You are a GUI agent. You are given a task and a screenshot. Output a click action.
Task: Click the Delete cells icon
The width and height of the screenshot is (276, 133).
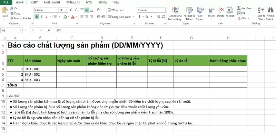pyautogui.click(x=220, y=10)
